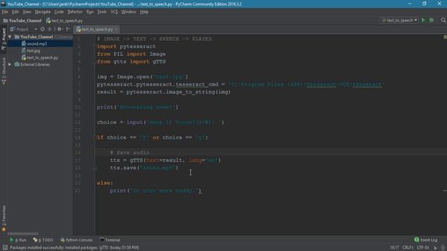
Task: Select text_to_speech.py in the project tree
Action: tap(43, 57)
